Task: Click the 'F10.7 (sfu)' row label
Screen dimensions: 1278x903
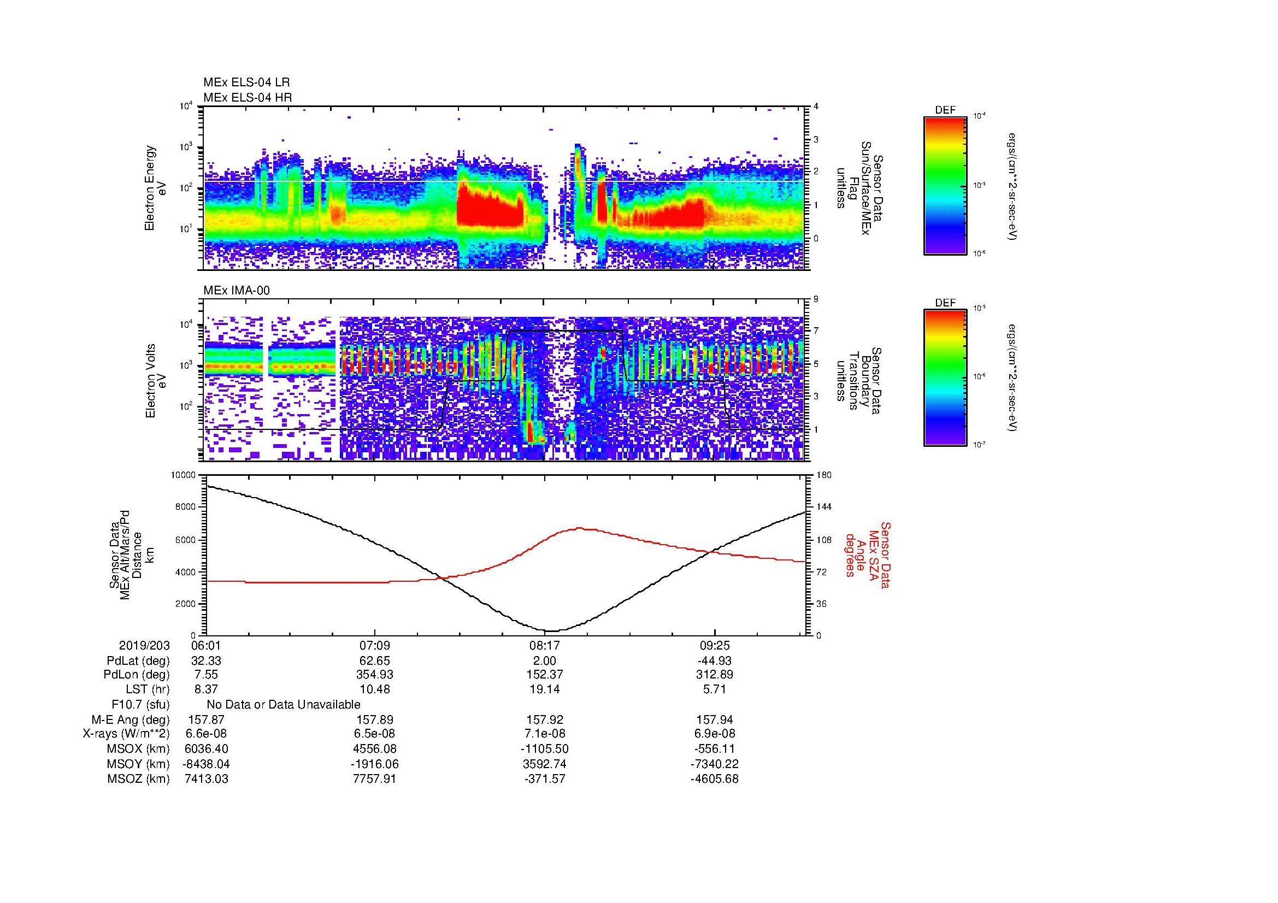Action: point(140,705)
